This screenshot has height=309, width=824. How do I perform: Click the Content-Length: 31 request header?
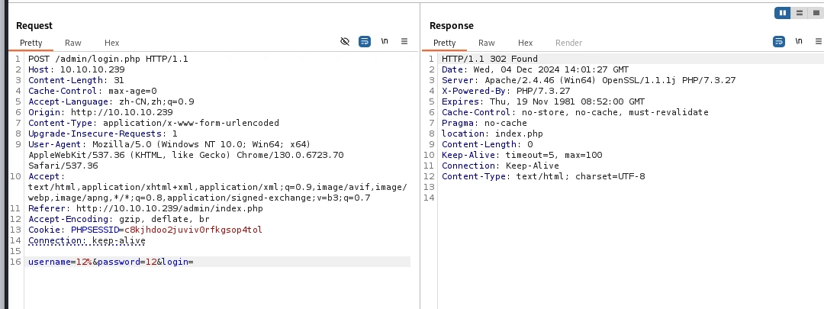point(76,80)
